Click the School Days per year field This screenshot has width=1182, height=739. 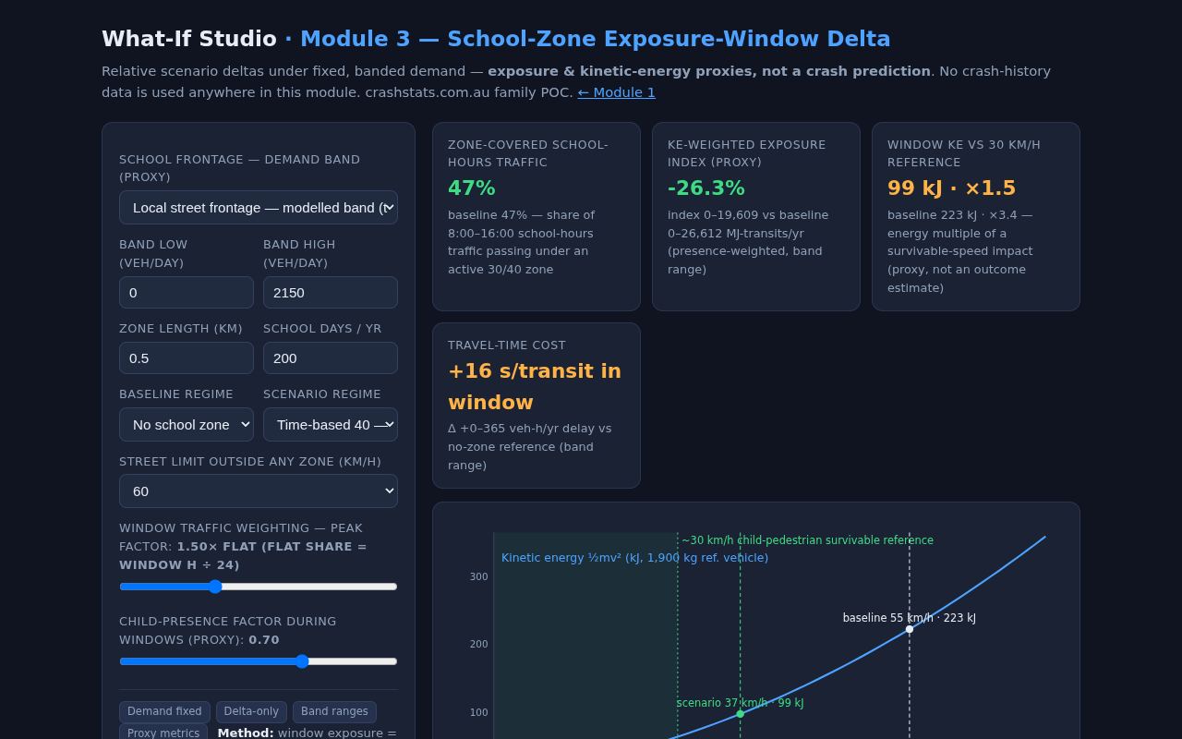pyautogui.click(x=331, y=357)
